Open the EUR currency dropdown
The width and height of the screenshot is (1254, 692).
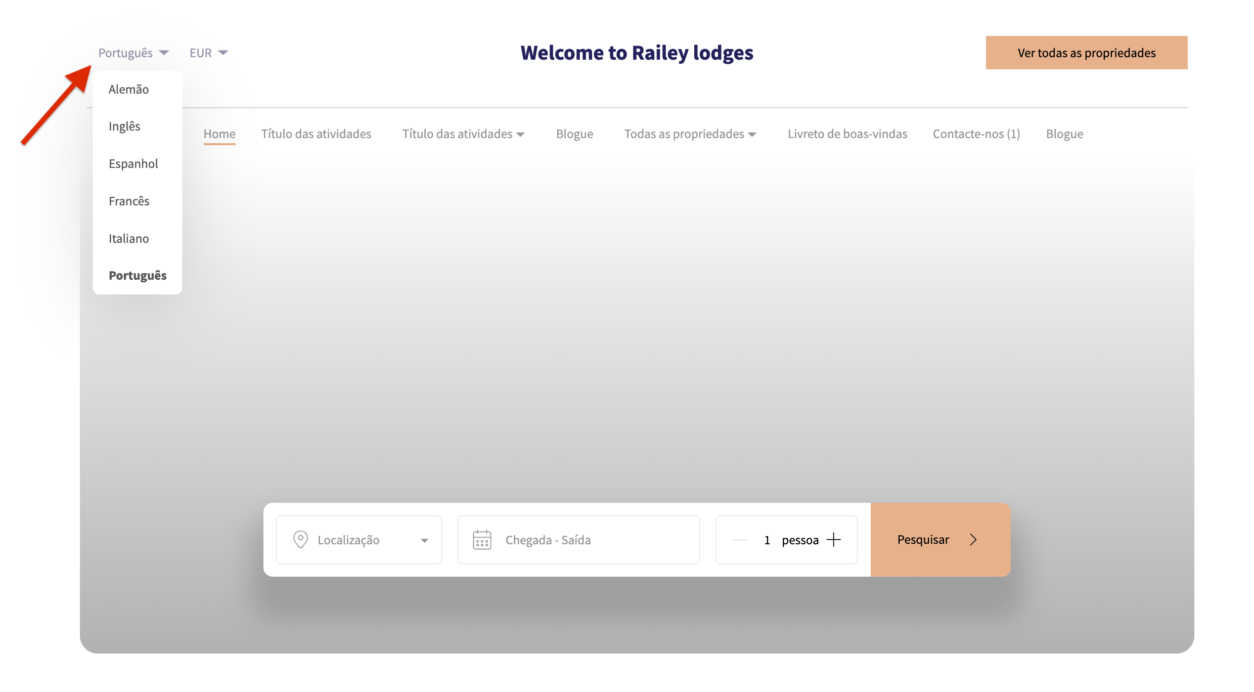[x=208, y=53]
